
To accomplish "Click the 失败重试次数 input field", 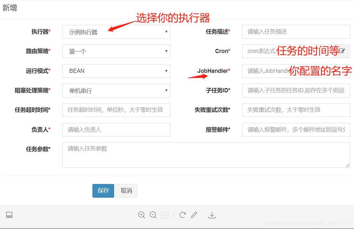I will [x=296, y=110].
